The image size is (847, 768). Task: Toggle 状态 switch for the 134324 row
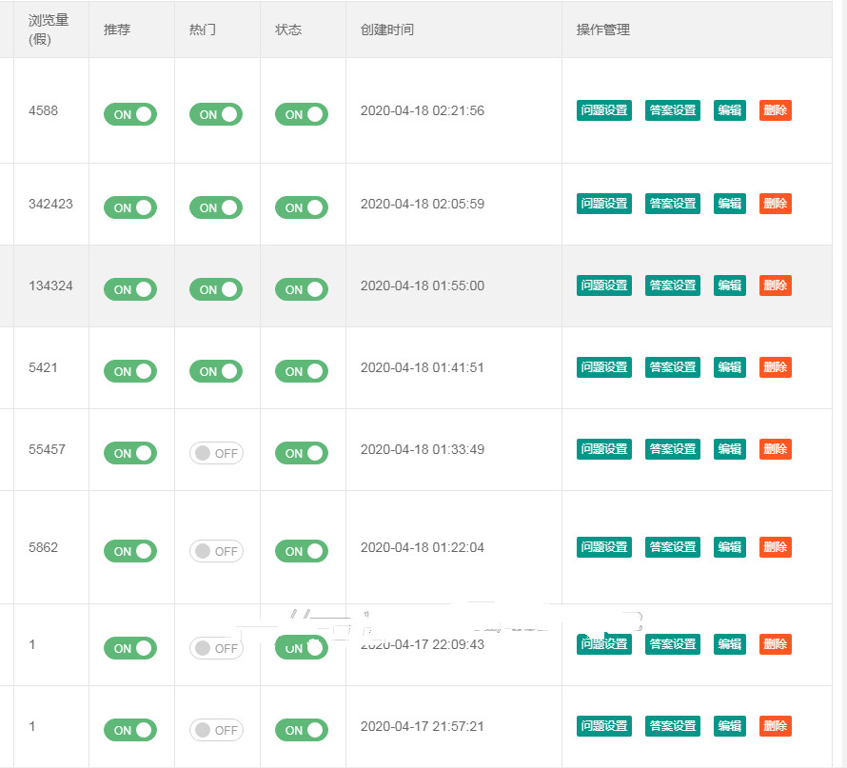tap(301, 289)
